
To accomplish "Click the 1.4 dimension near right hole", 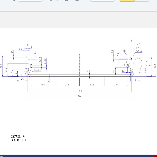I will (x=123, y=71).
